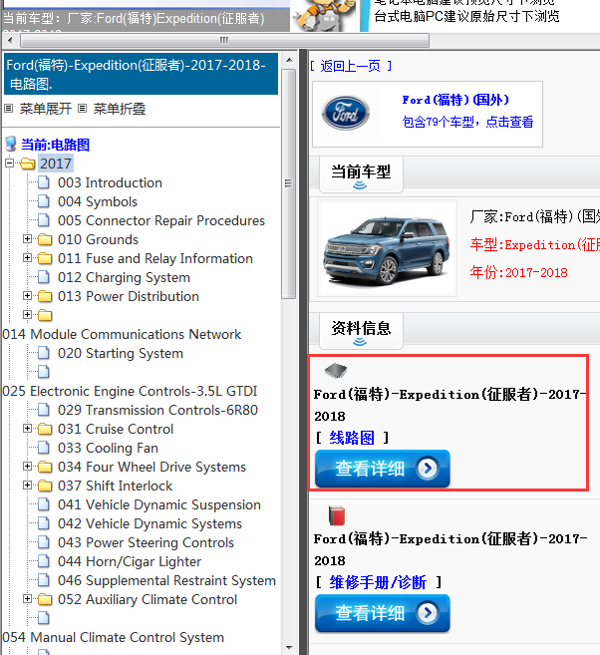Click the 033 Cooling Fan page icon
600x655 pixels.
pyautogui.click(x=44, y=448)
